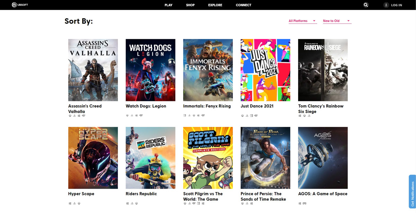
Task: Open the Hyper Scape title link
Action: [81, 194]
